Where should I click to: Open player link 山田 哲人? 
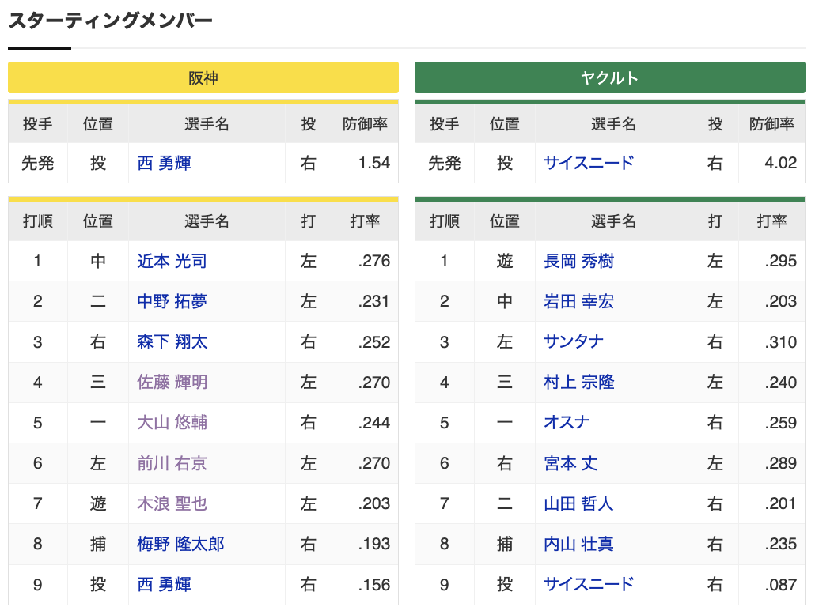(578, 503)
